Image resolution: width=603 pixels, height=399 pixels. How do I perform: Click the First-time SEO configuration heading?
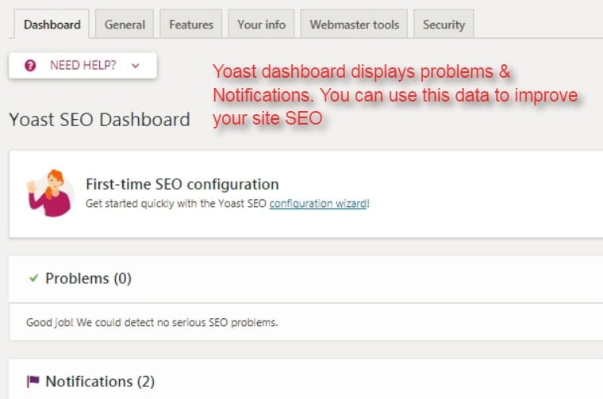coord(182,184)
